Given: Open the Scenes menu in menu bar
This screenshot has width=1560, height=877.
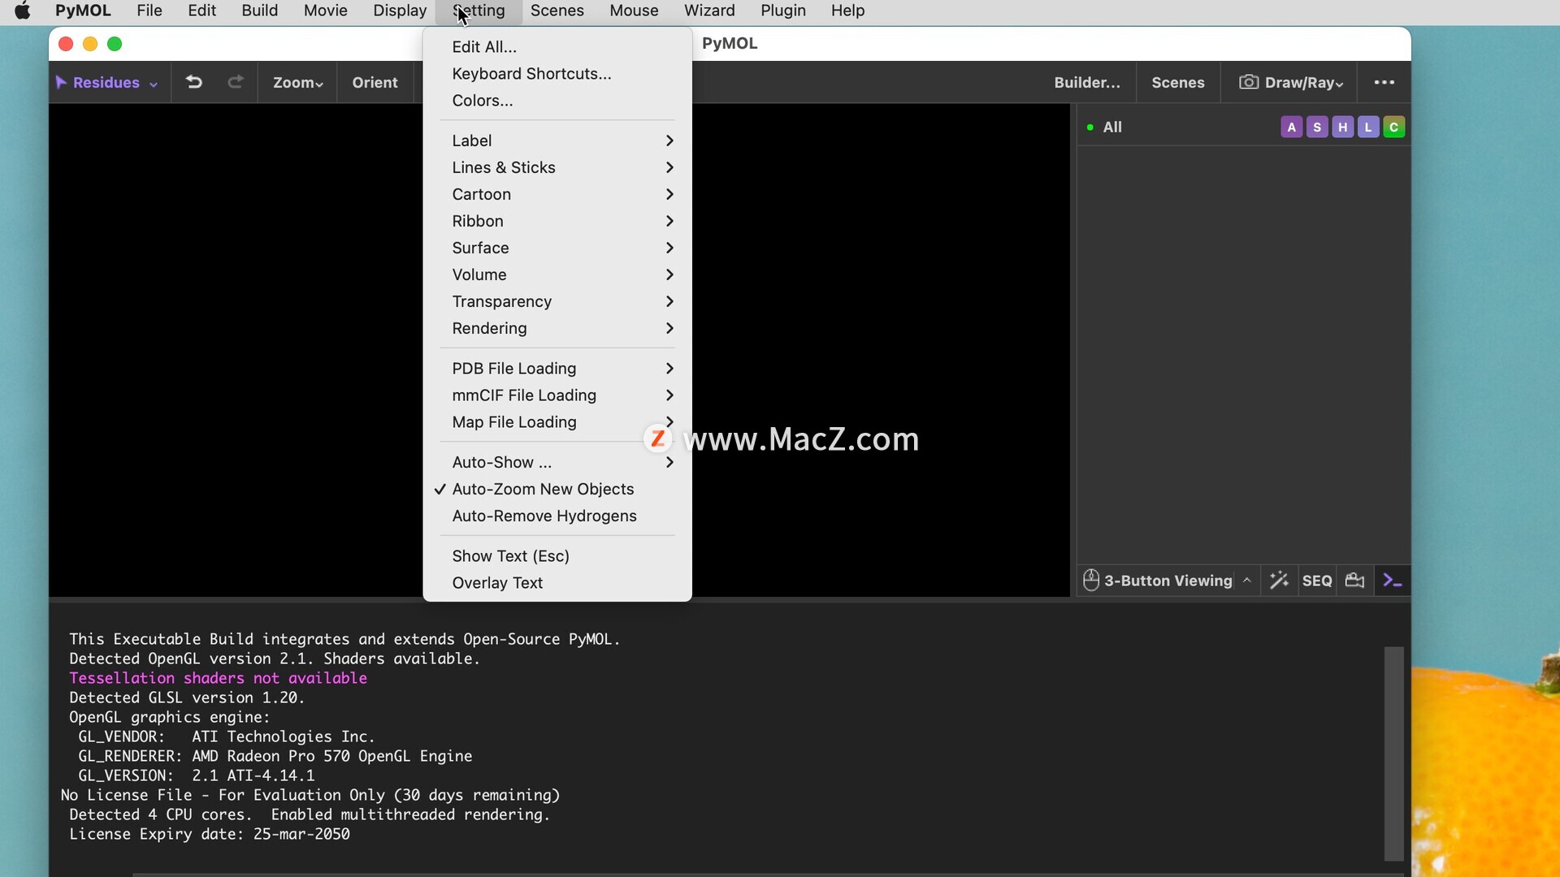Looking at the screenshot, I should (x=557, y=11).
